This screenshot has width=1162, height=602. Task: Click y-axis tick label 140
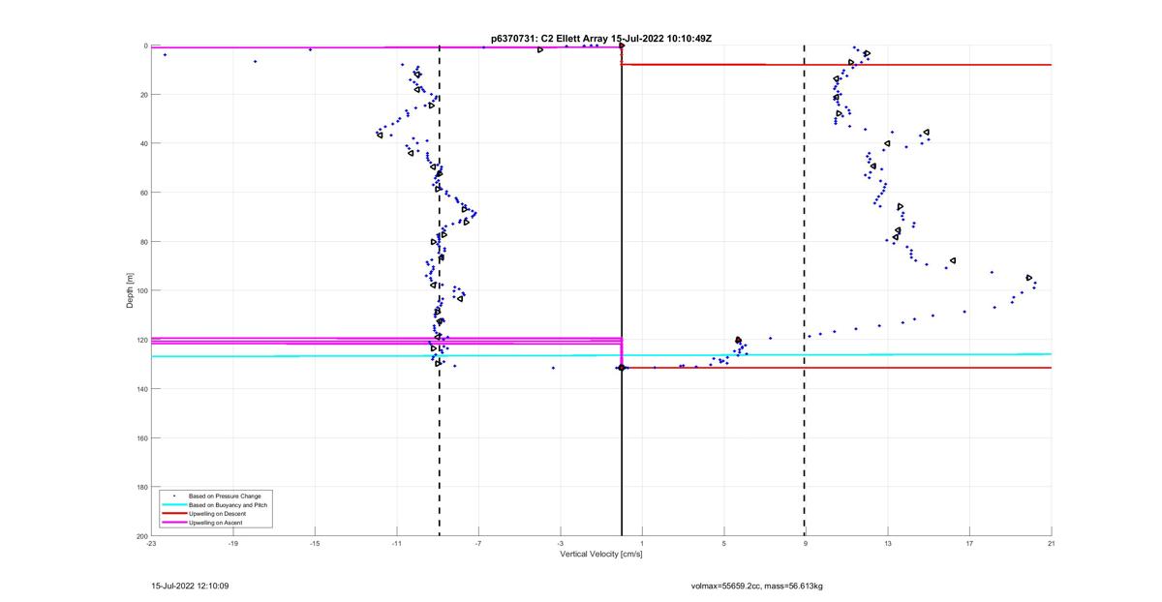click(x=142, y=389)
